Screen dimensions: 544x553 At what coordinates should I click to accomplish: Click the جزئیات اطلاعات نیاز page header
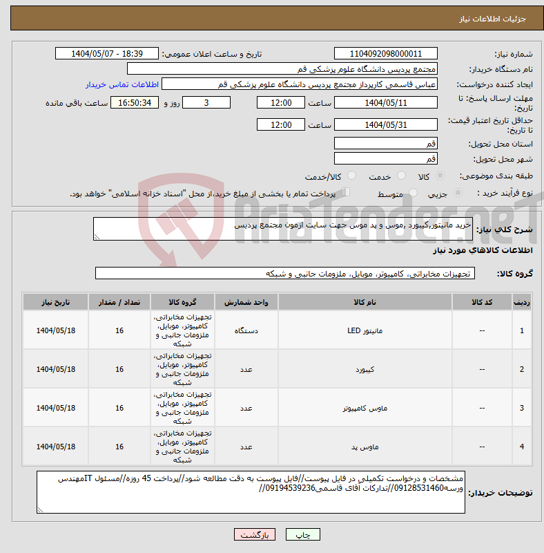492,19
